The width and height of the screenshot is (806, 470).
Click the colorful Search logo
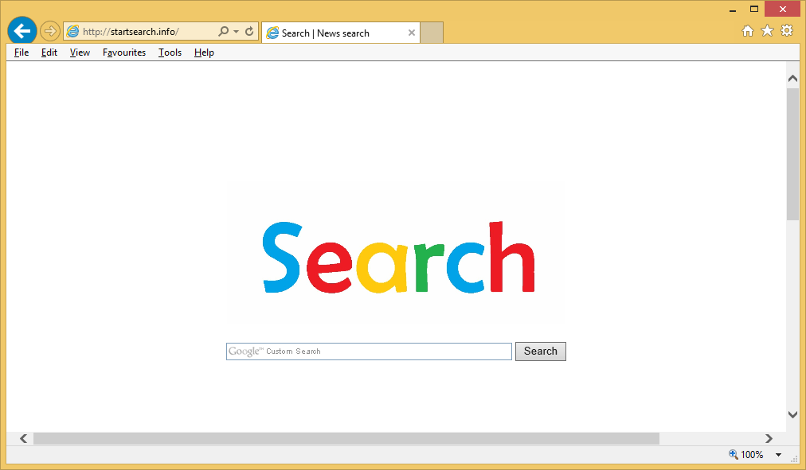pos(398,257)
